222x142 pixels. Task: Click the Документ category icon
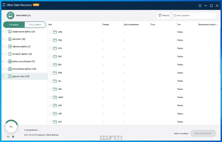(x=10, y=39)
